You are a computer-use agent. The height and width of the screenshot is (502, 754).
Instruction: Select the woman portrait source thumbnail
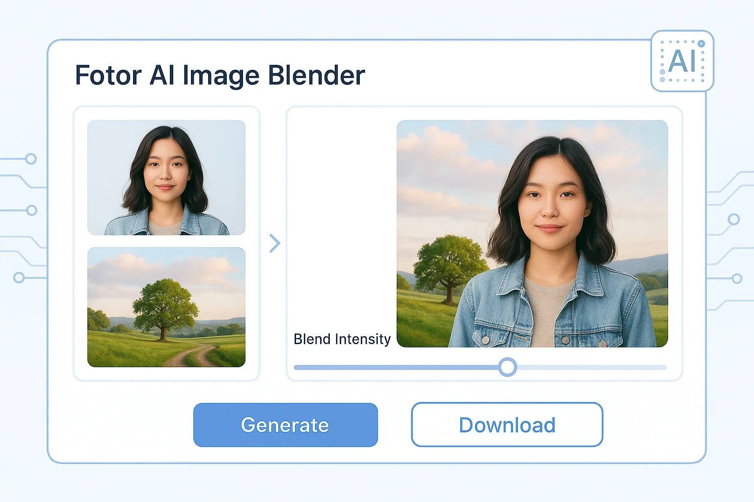166,177
